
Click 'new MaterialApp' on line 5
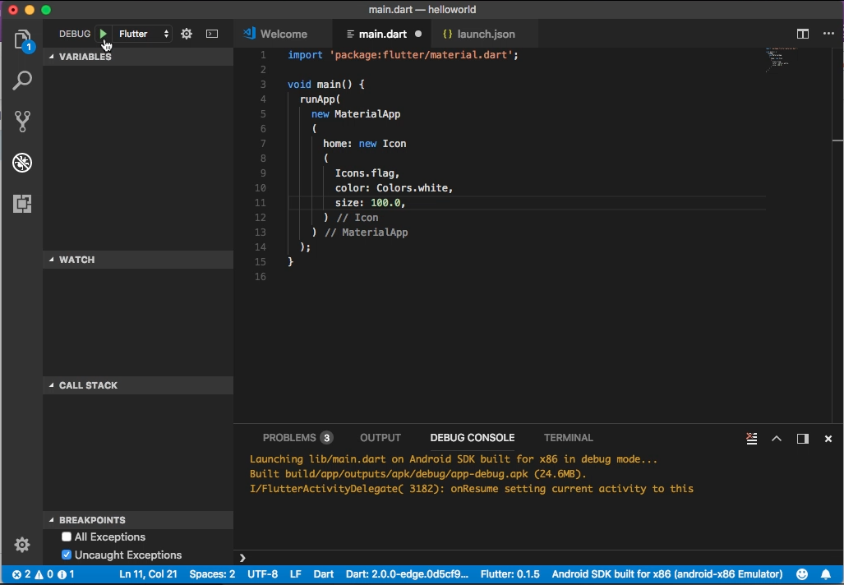pos(356,113)
